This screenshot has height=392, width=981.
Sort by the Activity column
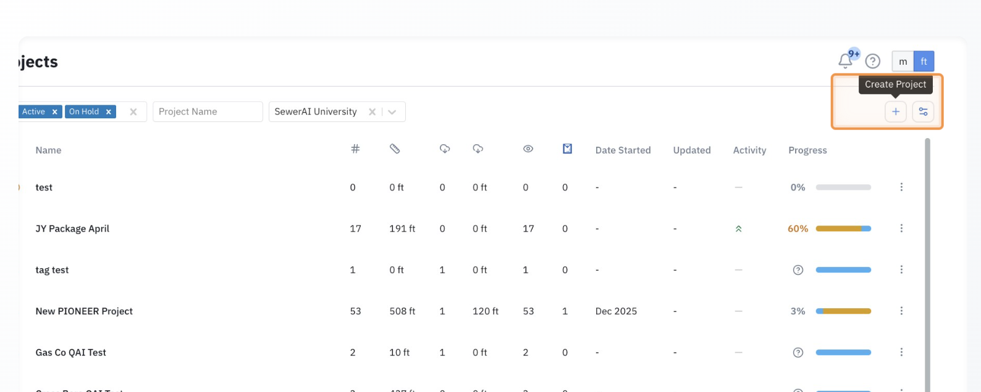(x=749, y=150)
